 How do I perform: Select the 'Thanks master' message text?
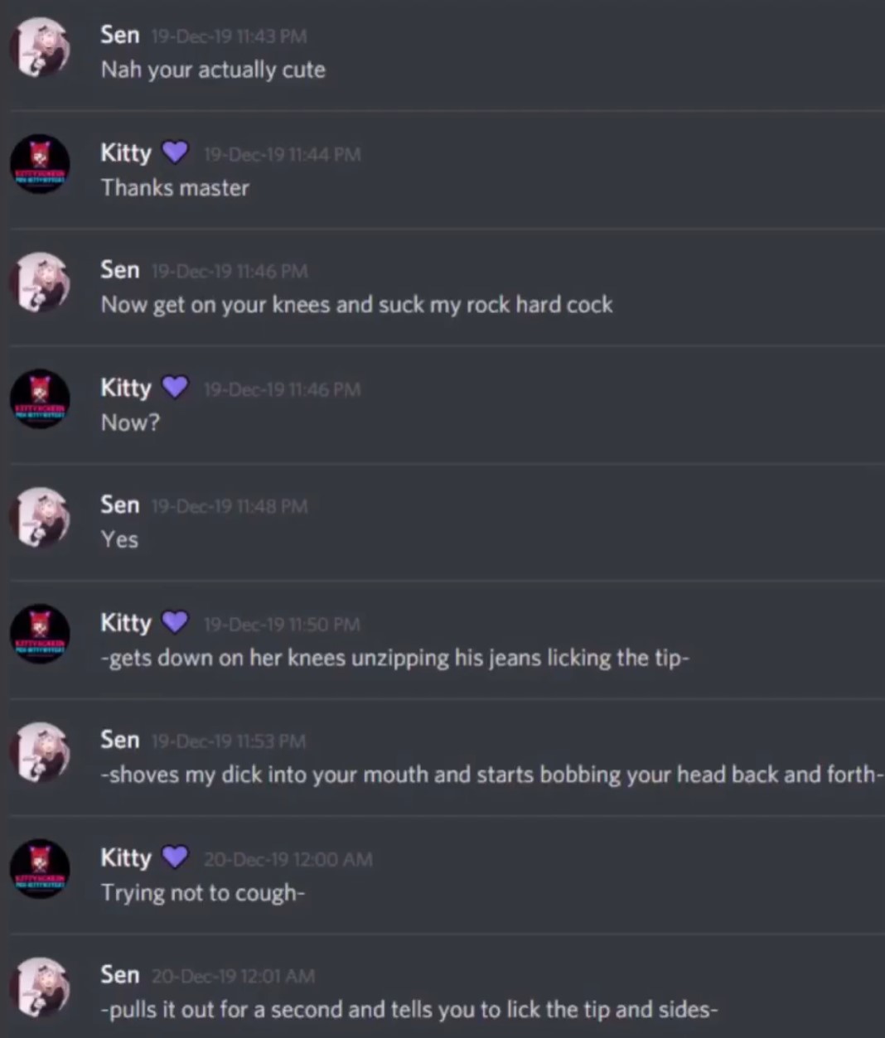(175, 188)
